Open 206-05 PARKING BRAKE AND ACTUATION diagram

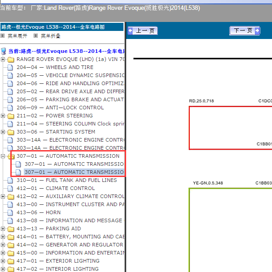[70, 99]
